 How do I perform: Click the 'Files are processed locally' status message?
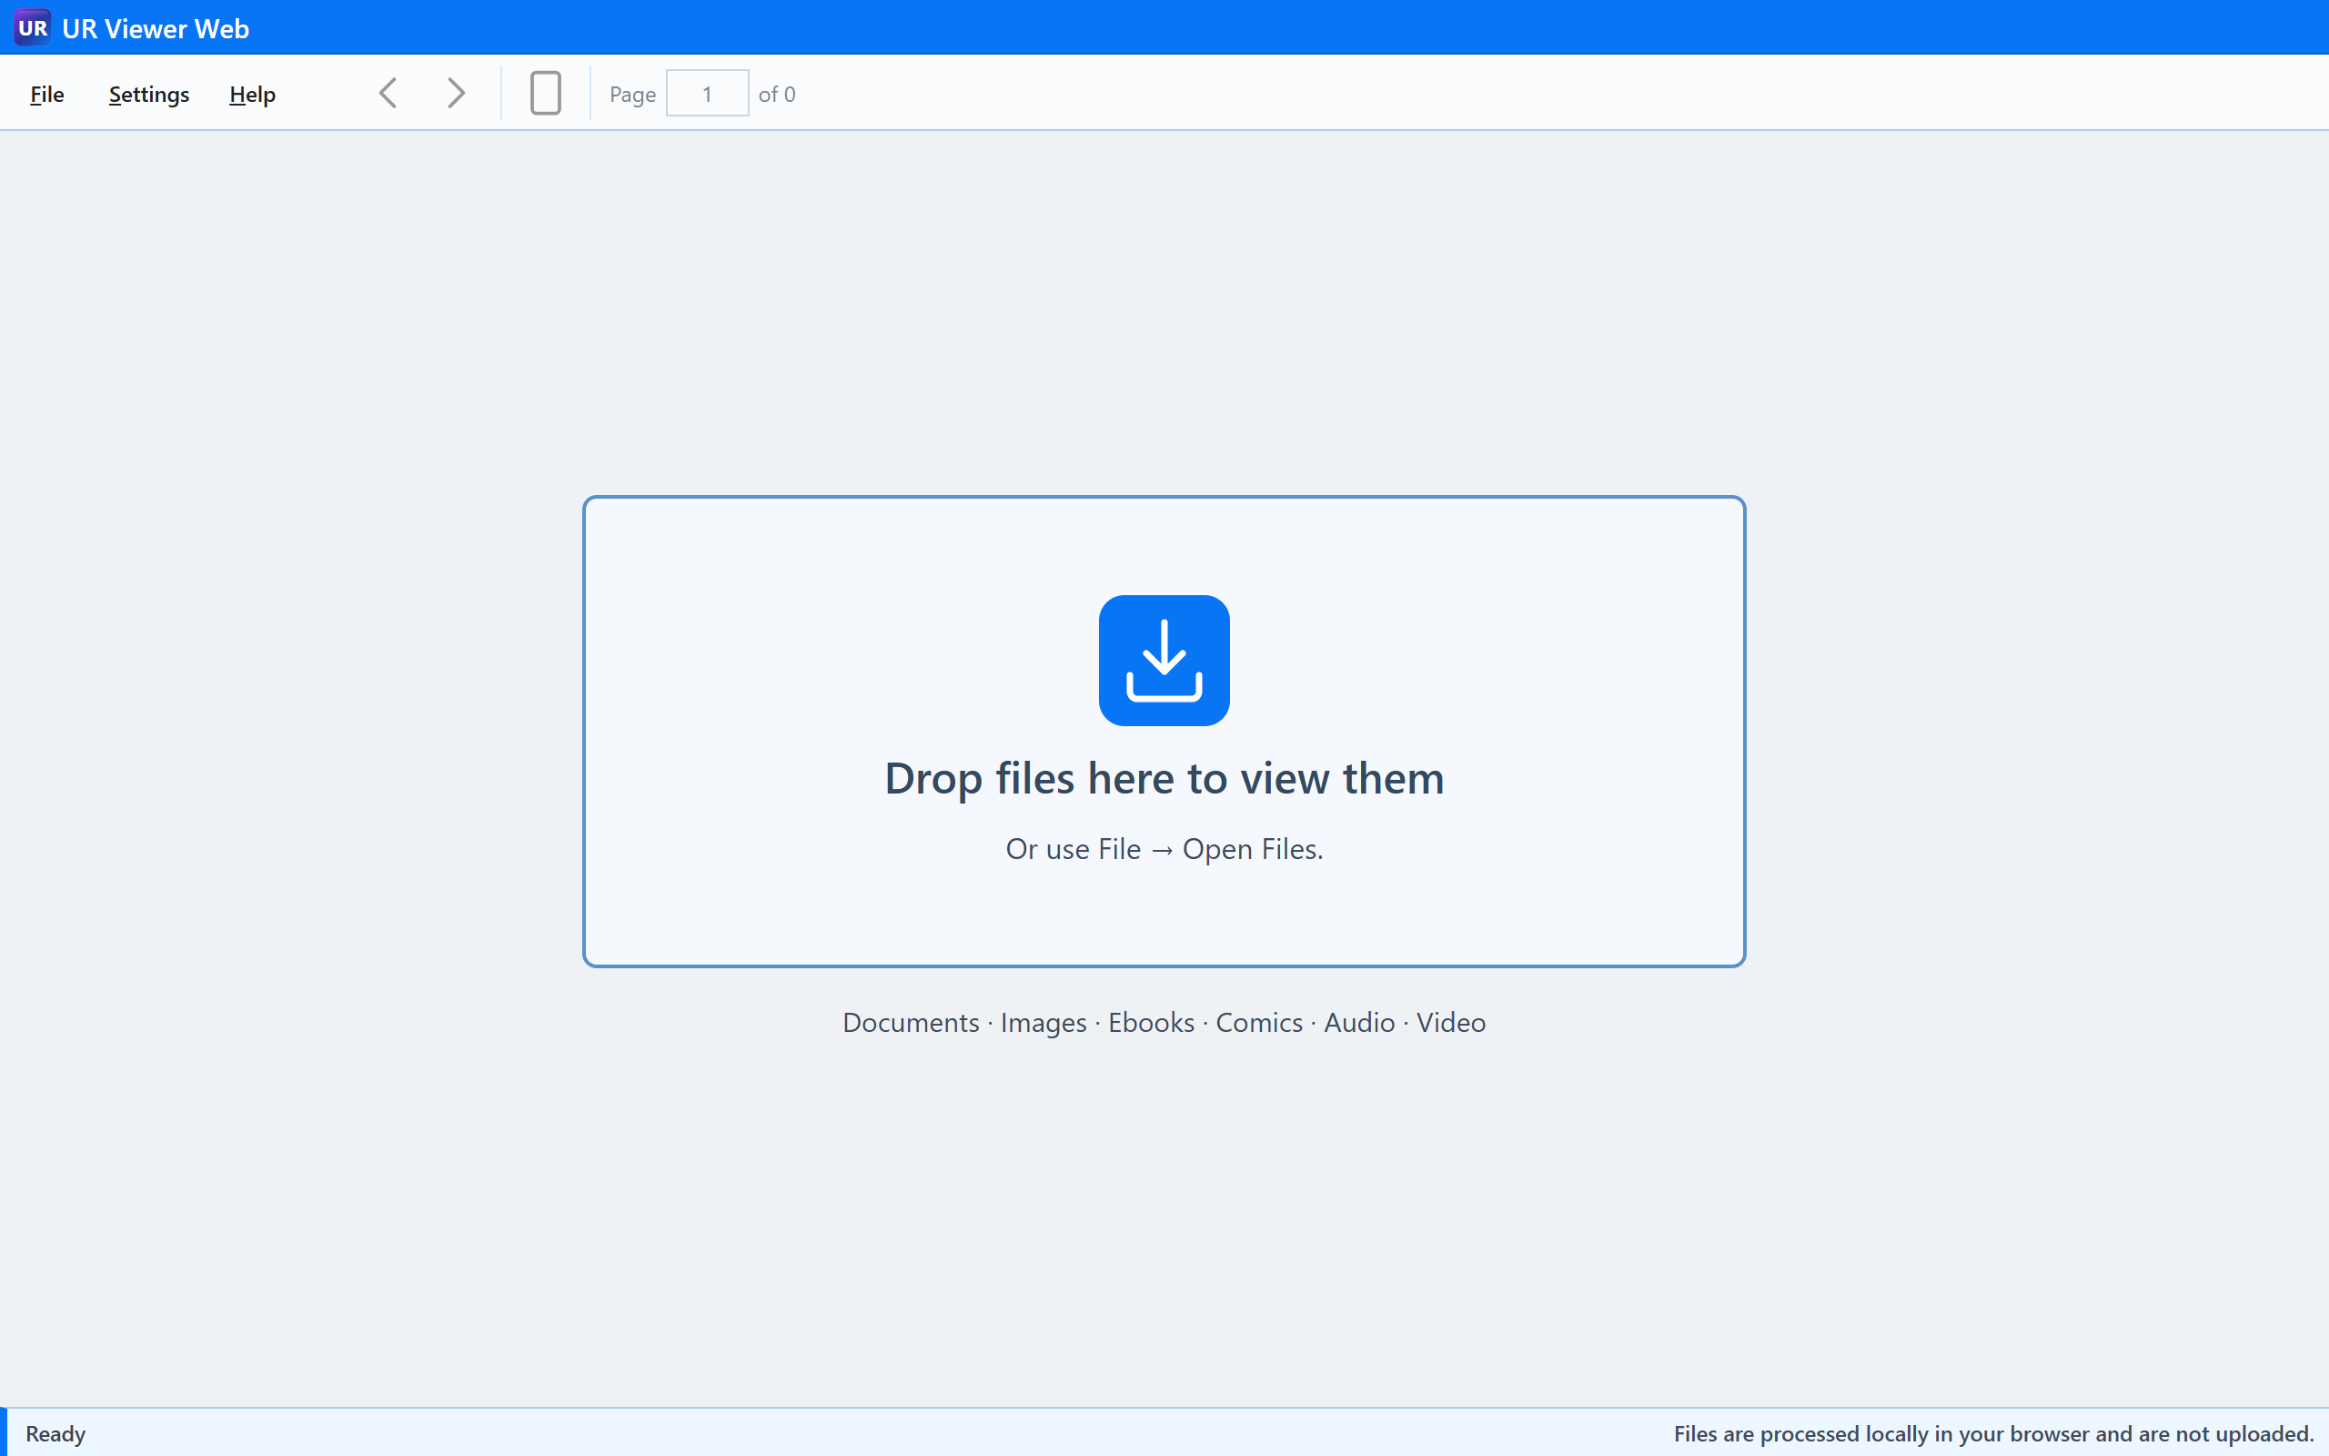pos(1993,1434)
